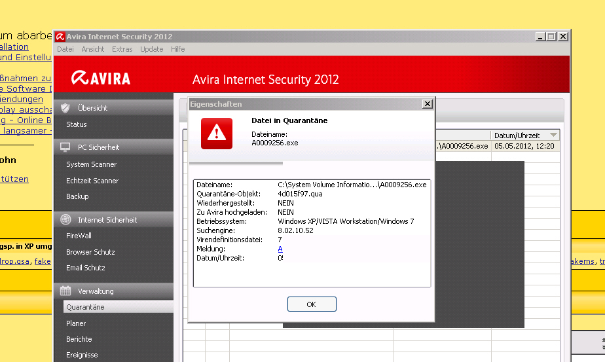Open Ereignisse in sidebar
This screenshot has width=605, height=362.
tap(82, 355)
